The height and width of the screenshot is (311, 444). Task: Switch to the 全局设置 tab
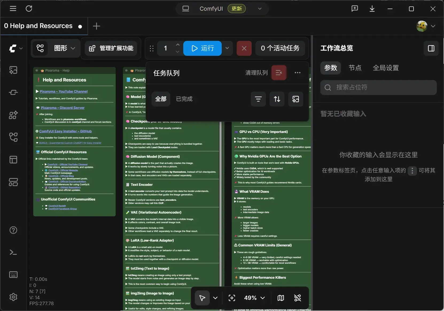(x=386, y=68)
